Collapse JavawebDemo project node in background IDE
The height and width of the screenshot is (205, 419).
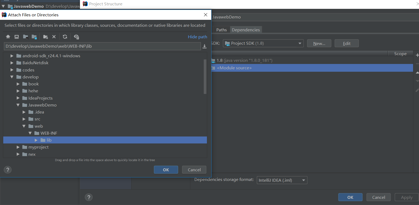pyautogui.click(x=3, y=6)
